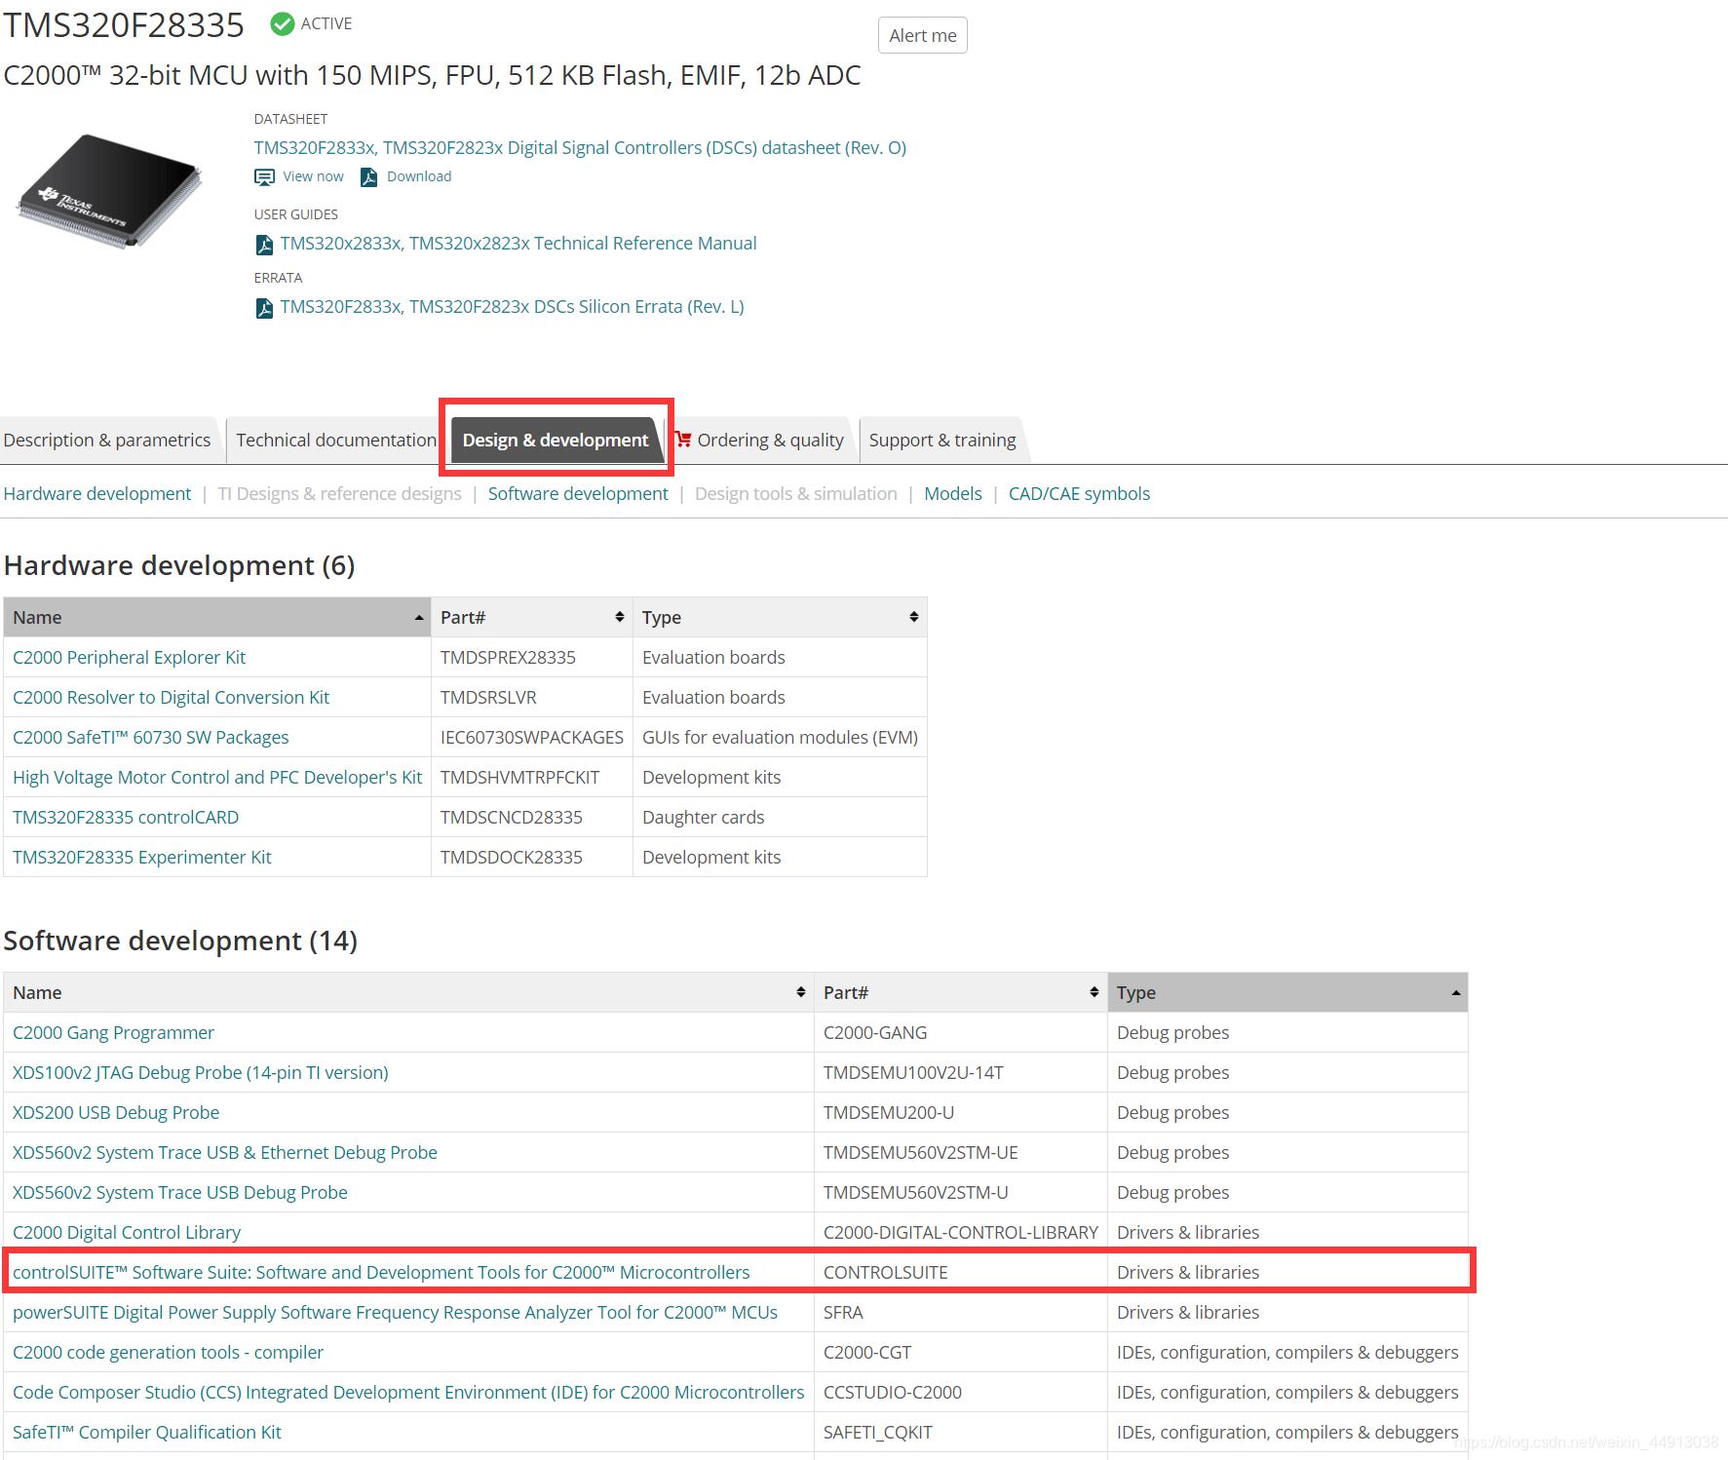
Task: Open the CAD/CAE symbols link
Action: point(1079,494)
